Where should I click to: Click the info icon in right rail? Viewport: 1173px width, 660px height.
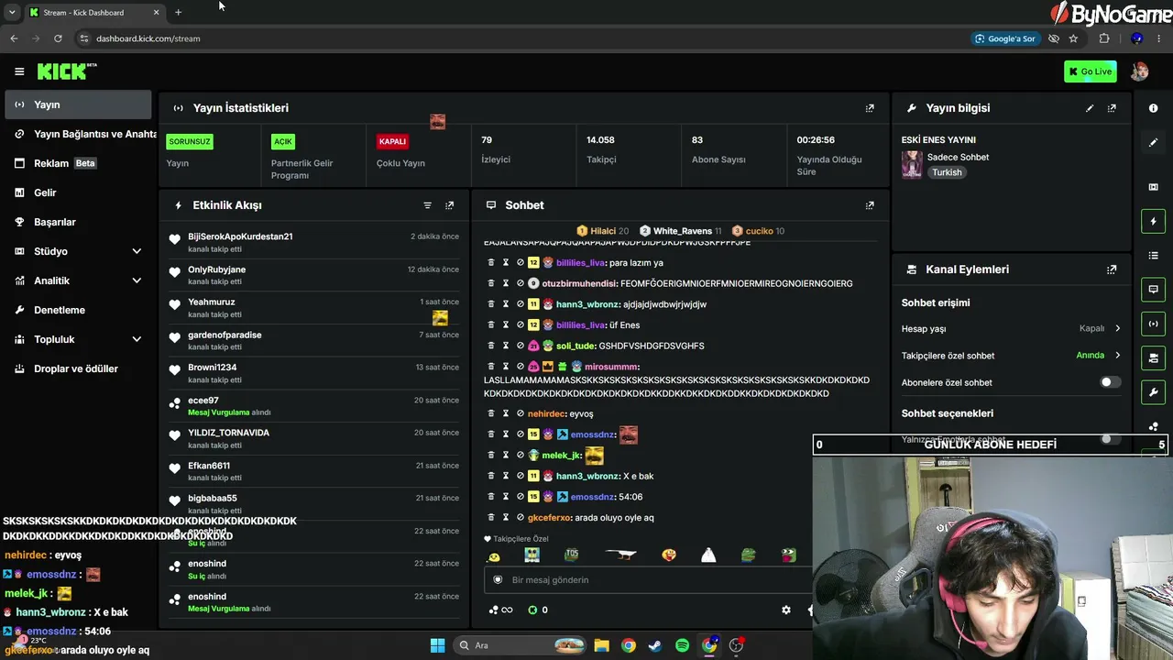coord(1153,108)
